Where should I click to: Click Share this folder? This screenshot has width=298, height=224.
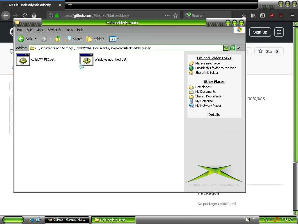[207, 73]
